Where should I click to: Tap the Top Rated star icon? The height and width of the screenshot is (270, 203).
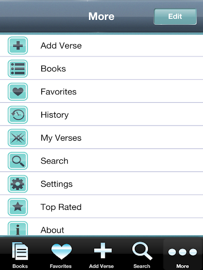tap(18, 207)
